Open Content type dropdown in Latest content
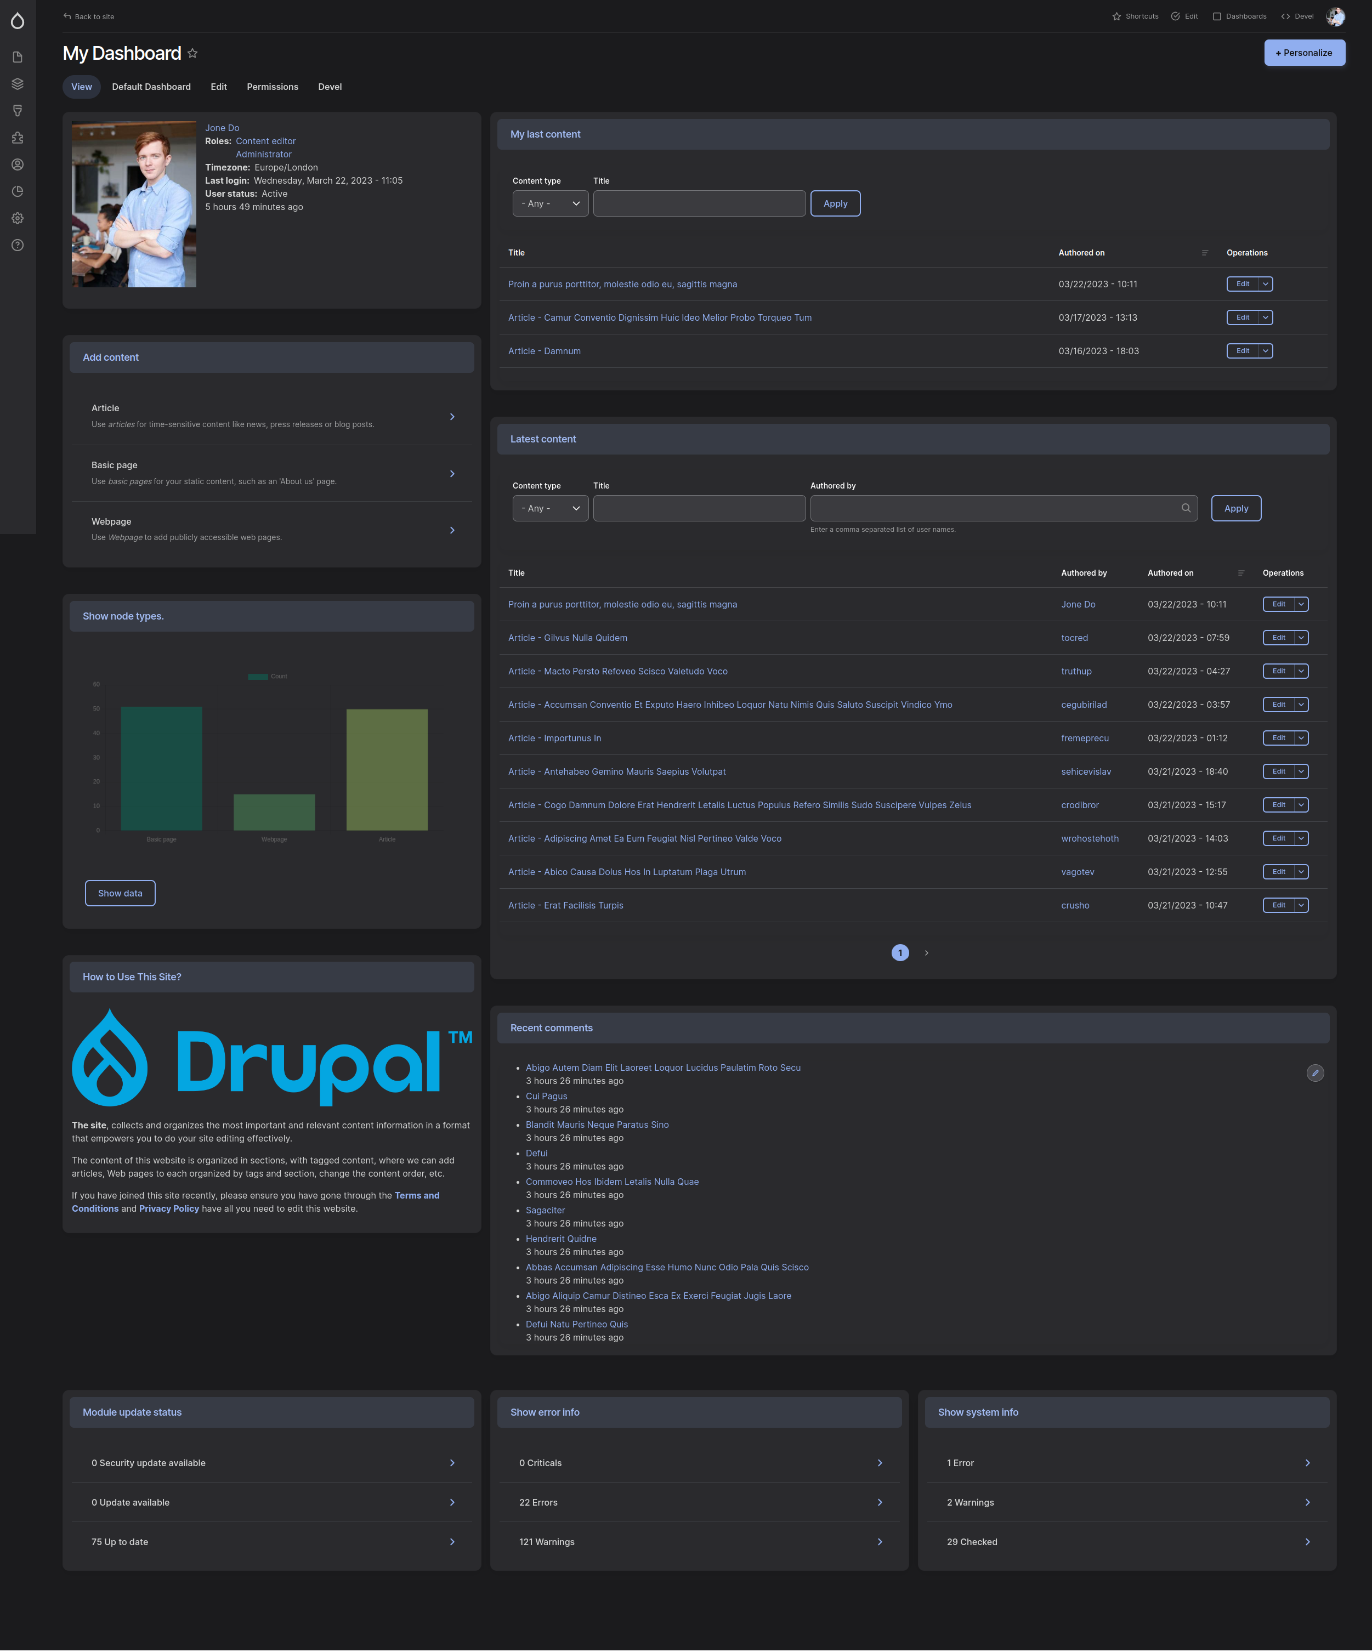The width and height of the screenshot is (1372, 1652). (550, 508)
